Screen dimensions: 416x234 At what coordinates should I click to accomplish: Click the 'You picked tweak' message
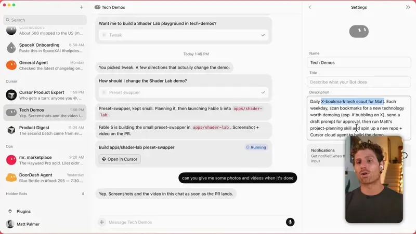coord(164,67)
